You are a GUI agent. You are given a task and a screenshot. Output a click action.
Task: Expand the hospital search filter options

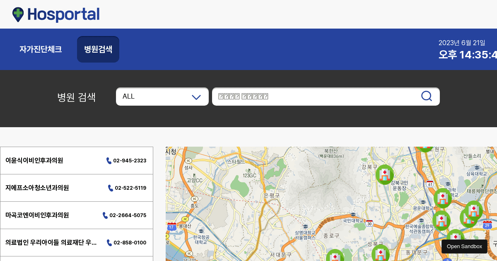click(162, 97)
